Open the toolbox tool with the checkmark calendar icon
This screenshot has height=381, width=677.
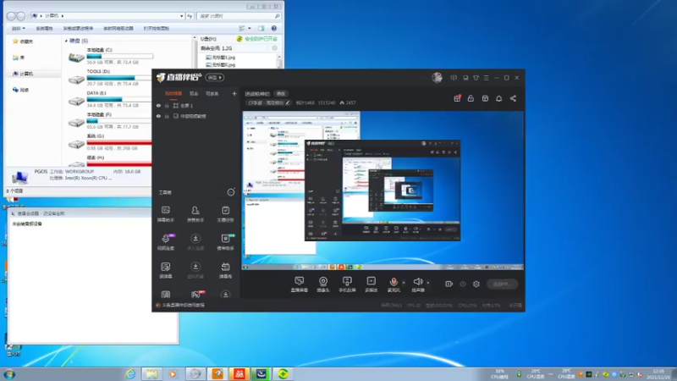225,213
